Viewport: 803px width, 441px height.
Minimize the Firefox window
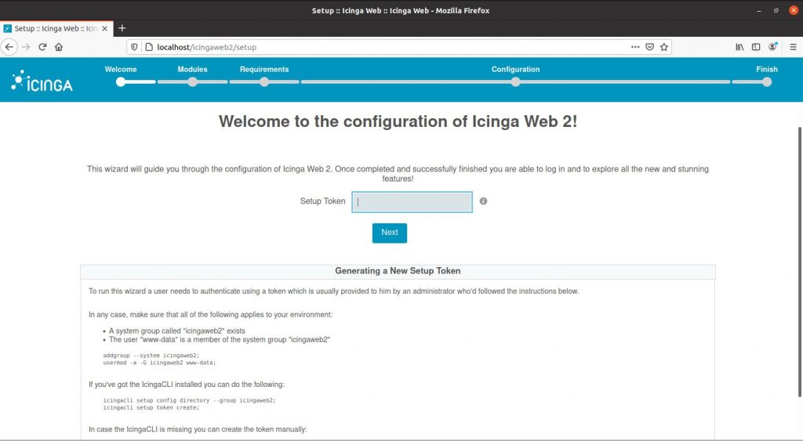click(x=759, y=10)
